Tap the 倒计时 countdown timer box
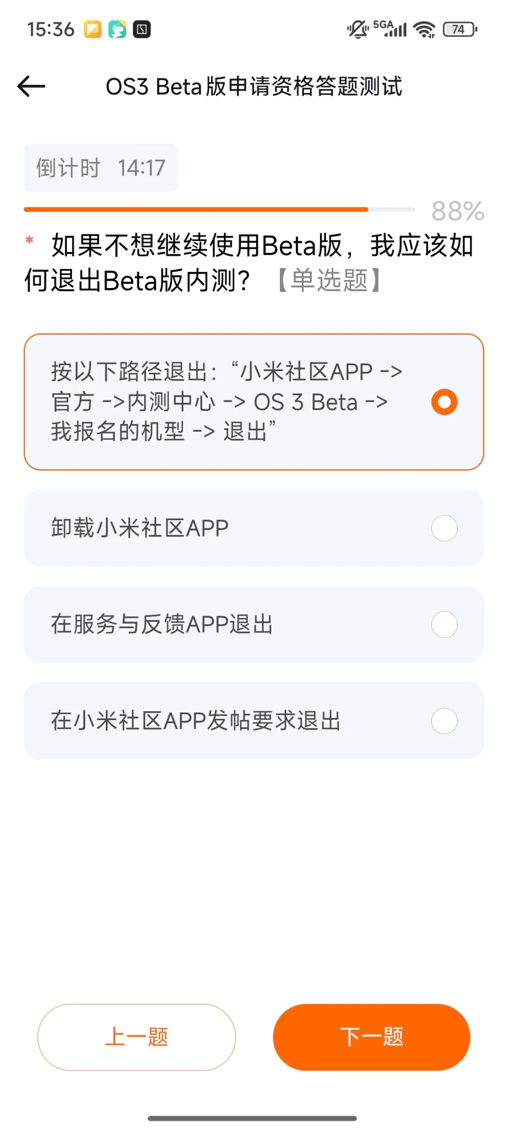 click(101, 168)
